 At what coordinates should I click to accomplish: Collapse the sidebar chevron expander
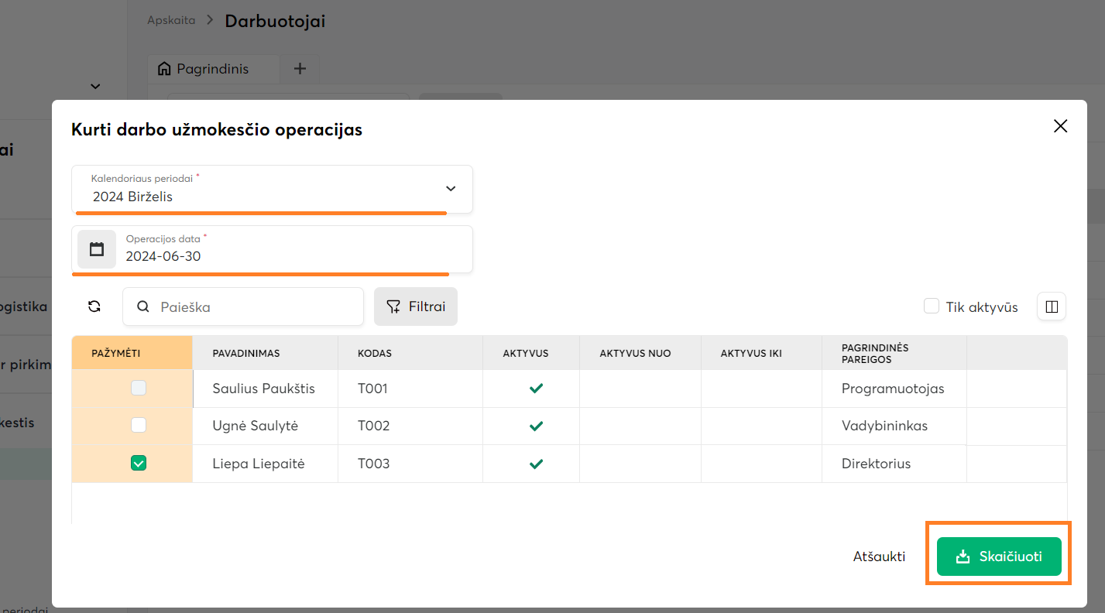click(95, 87)
